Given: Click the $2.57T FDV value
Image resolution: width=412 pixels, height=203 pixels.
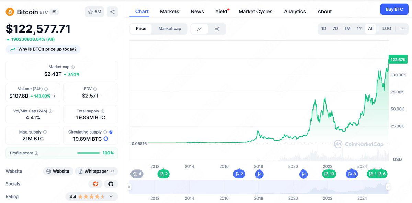Looking at the screenshot, I should 91,96.
